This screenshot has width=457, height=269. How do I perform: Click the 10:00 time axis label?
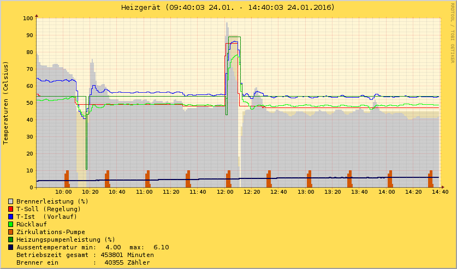pos(63,192)
